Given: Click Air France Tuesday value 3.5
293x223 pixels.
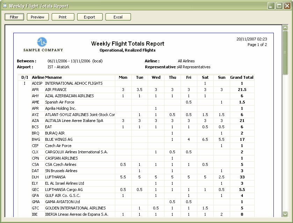Looking at the screenshot, I should 139,90.
